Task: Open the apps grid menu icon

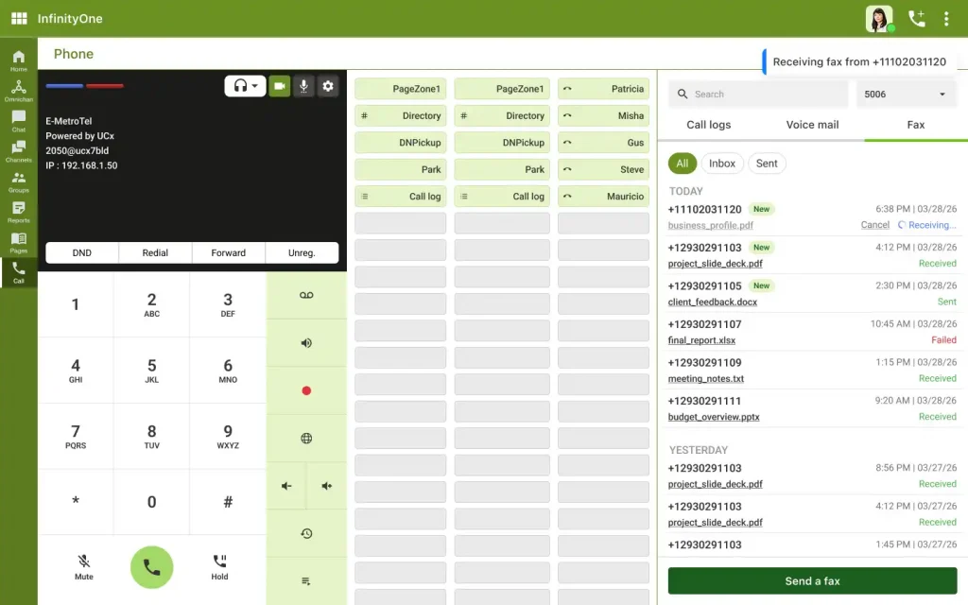Action: tap(19, 19)
